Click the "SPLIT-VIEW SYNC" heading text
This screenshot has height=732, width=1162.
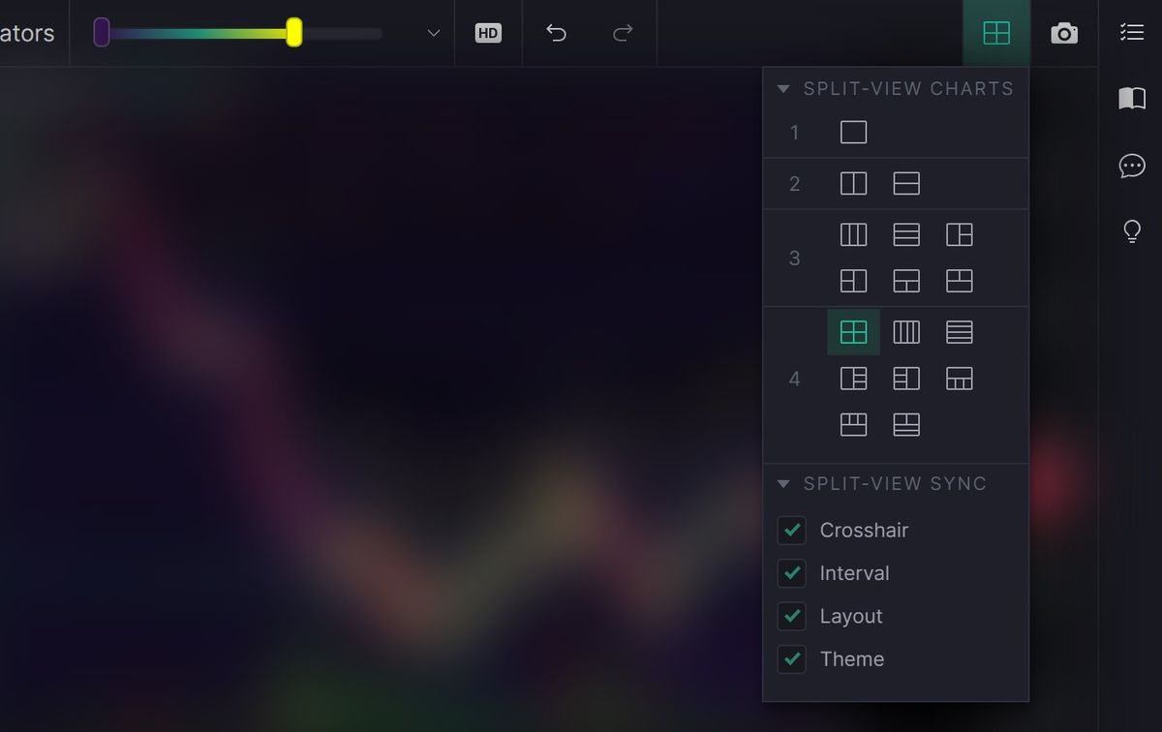[x=895, y=484]
